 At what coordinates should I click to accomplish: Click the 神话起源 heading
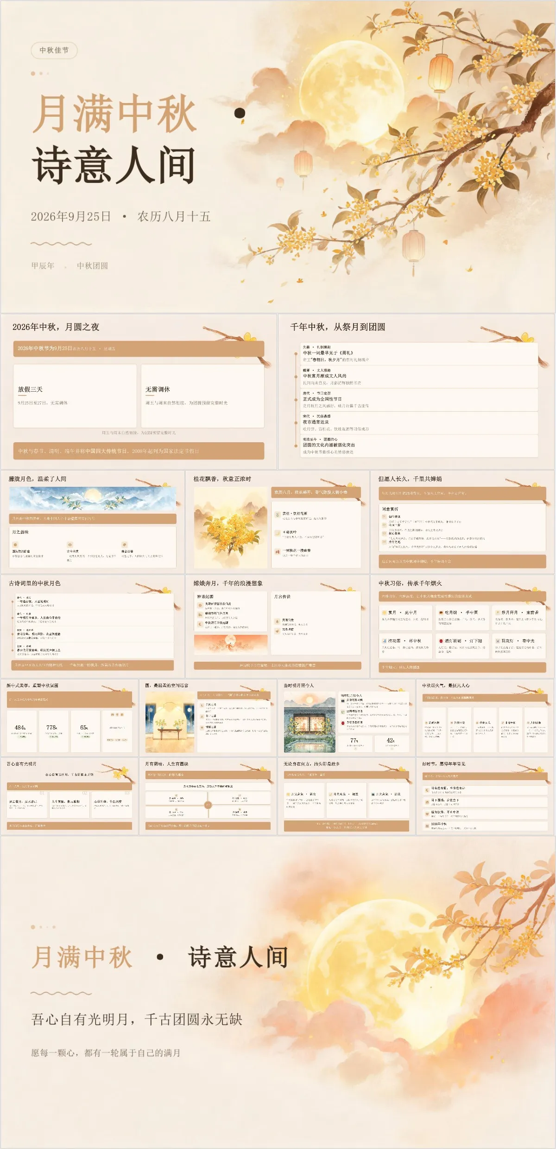(205, 597)
